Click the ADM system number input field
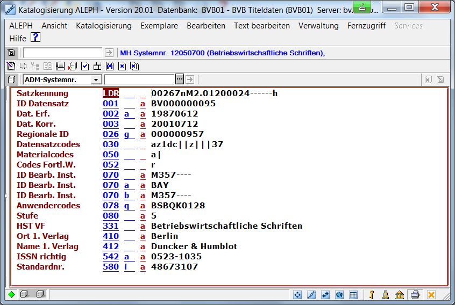 139,79
